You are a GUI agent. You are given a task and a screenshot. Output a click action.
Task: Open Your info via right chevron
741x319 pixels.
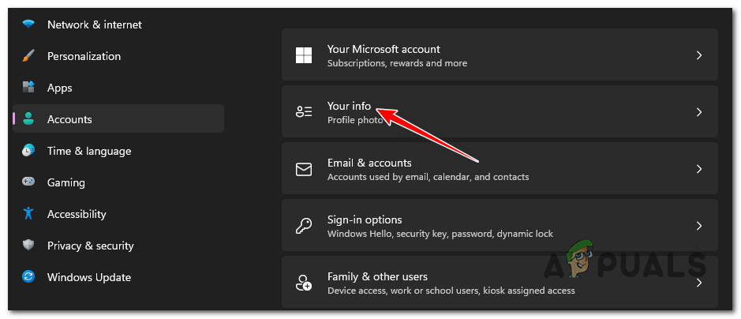coord(698,112)
